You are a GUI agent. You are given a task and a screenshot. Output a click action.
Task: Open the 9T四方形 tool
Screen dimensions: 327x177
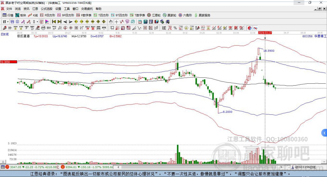119,15
